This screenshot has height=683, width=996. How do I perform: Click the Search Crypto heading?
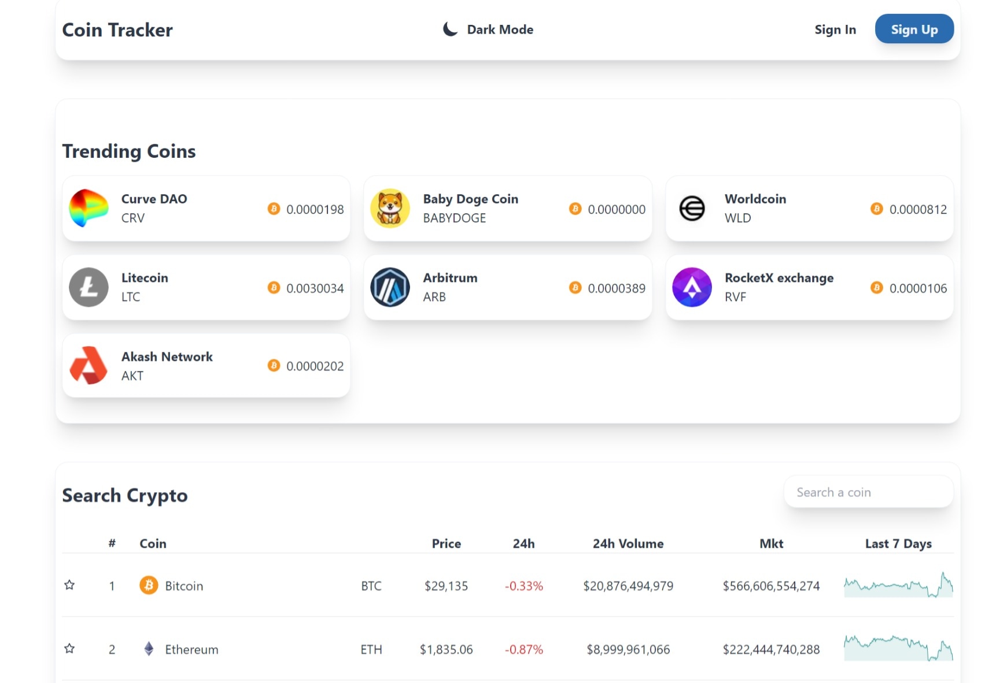click(125, 496)
